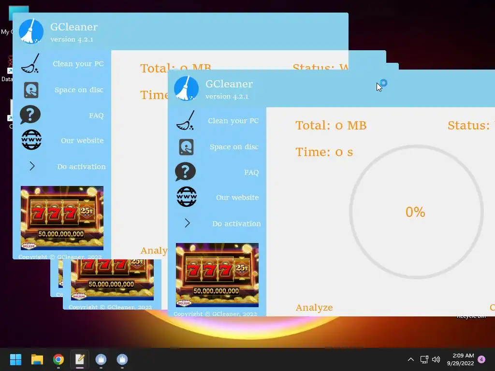Click Total: 0 MB text in front window
495x371 pixels.
[331, 125]
